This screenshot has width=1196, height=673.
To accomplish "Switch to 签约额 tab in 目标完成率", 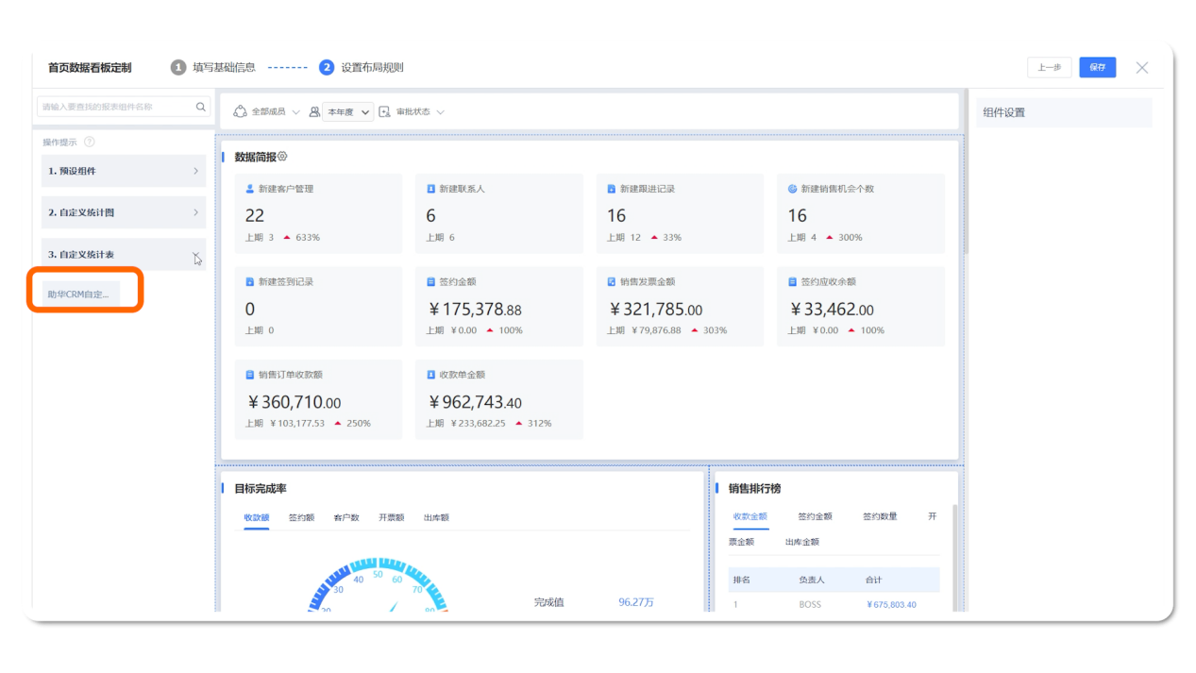I will point(301,517).
